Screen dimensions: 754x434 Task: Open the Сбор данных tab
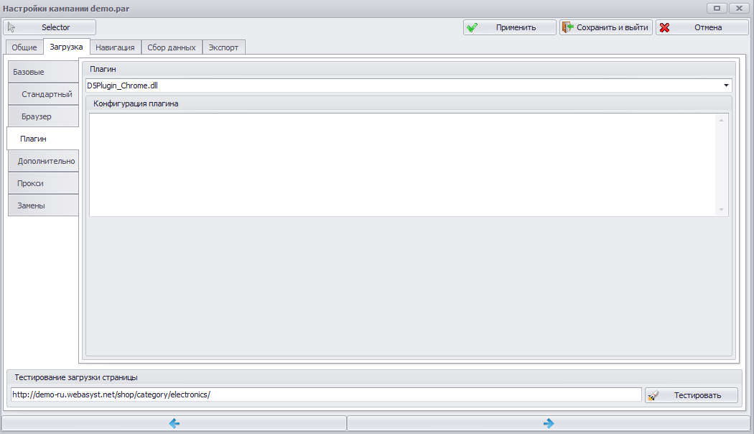pos(171,47)
